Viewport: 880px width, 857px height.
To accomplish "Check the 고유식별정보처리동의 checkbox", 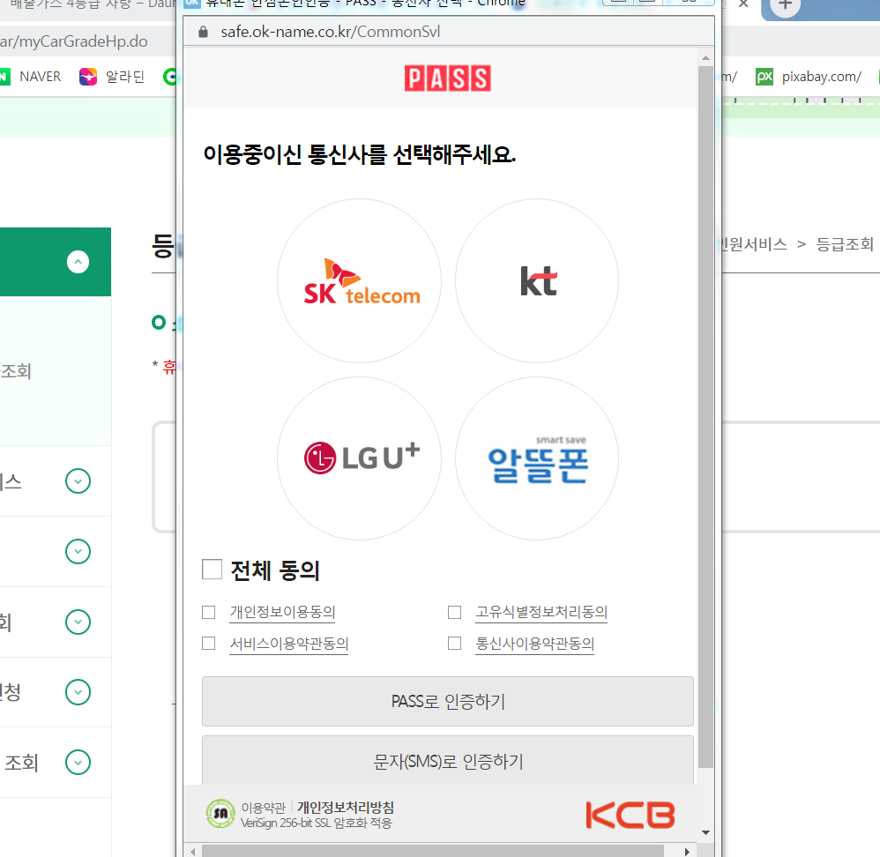I will (455, 612).
